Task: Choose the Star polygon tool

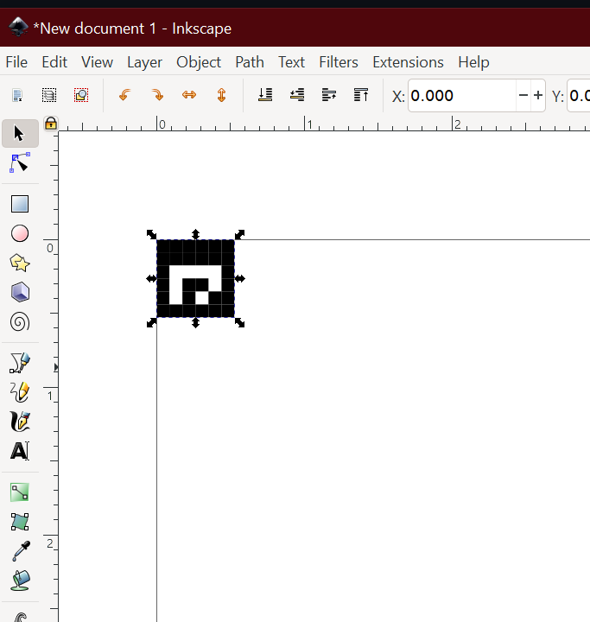Action: tap(20, 263)
